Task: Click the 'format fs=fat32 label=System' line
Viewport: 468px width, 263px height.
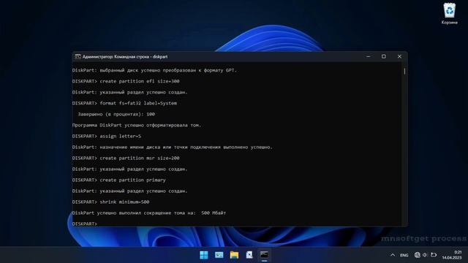Action: (124, 103)
